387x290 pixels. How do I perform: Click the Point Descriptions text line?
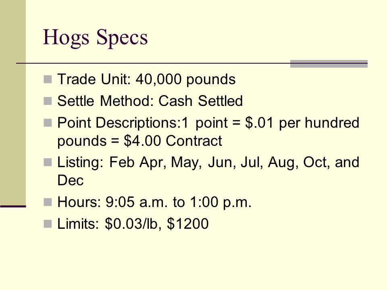pos(208,122)
